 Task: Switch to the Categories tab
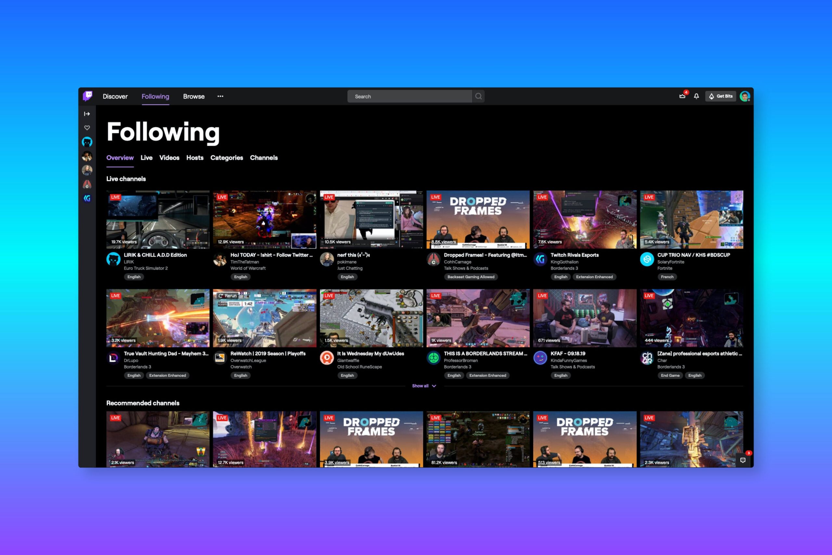227,158
